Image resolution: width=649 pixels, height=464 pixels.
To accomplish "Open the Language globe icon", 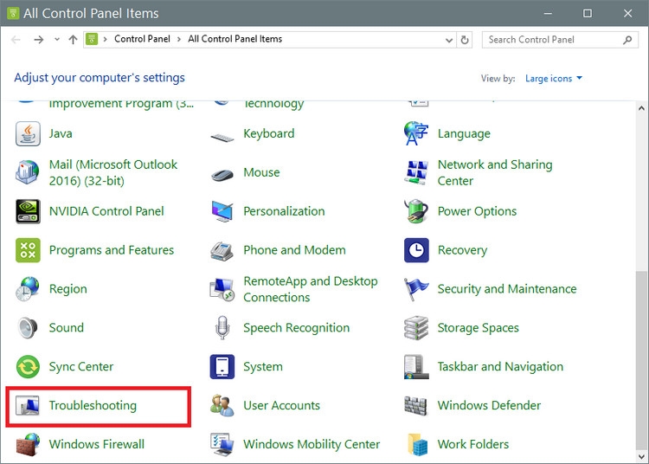I will click(x=416, y=133).
